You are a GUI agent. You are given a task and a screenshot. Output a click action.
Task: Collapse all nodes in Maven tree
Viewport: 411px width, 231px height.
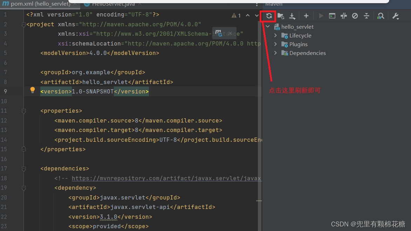click(367, 16)
